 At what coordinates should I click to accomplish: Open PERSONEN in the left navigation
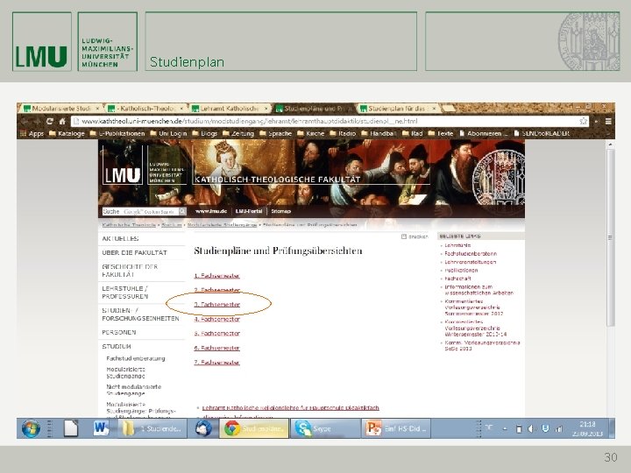[x=119, y=332]
